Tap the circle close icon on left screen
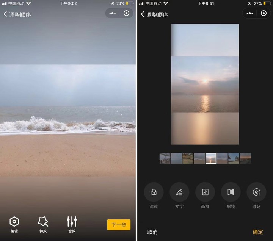The width and height of the screenshot is (273, 241). [x=126, y=13]
